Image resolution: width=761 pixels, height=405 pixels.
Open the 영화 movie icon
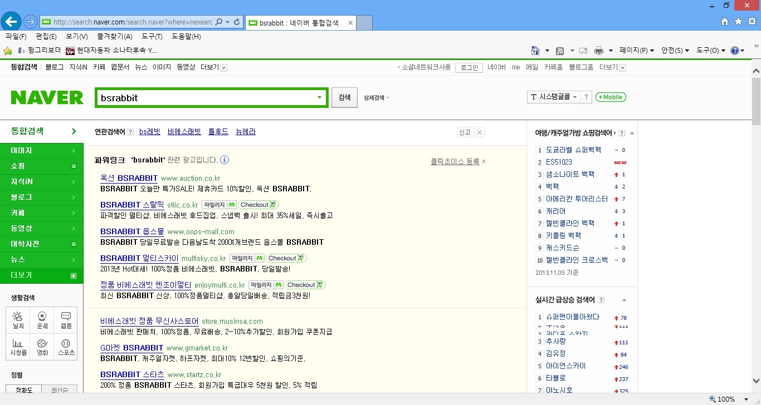(x=42, y=347)
